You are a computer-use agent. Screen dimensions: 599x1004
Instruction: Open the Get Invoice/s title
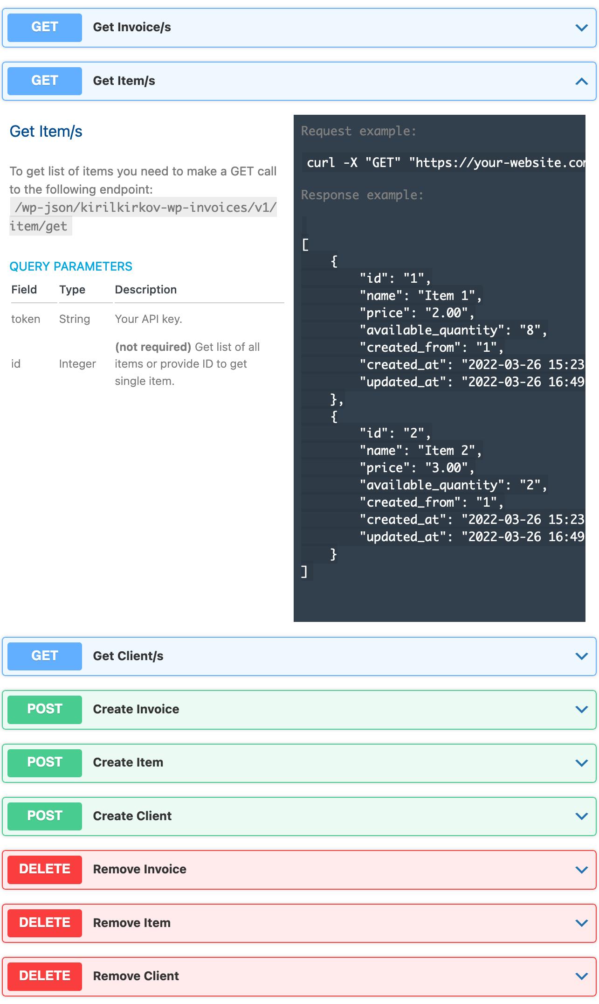click(x=132, y=28)
